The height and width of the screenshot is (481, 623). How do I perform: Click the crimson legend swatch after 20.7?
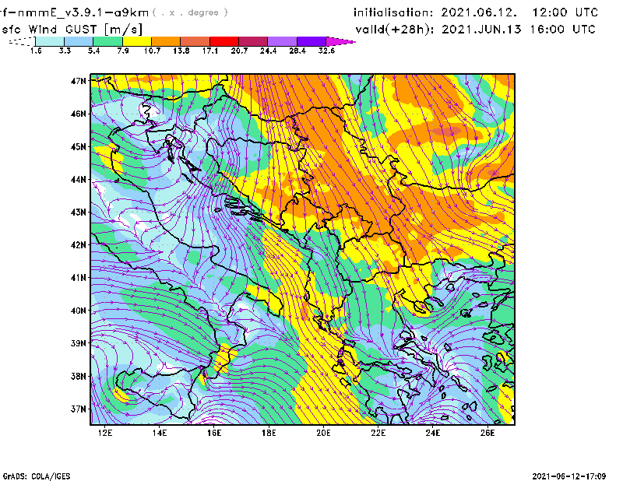[x=253, y=41]
